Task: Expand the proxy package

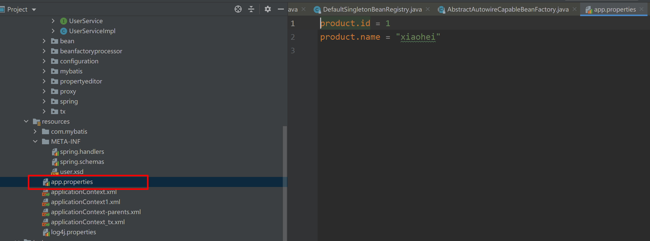Action: click(44, 91)
